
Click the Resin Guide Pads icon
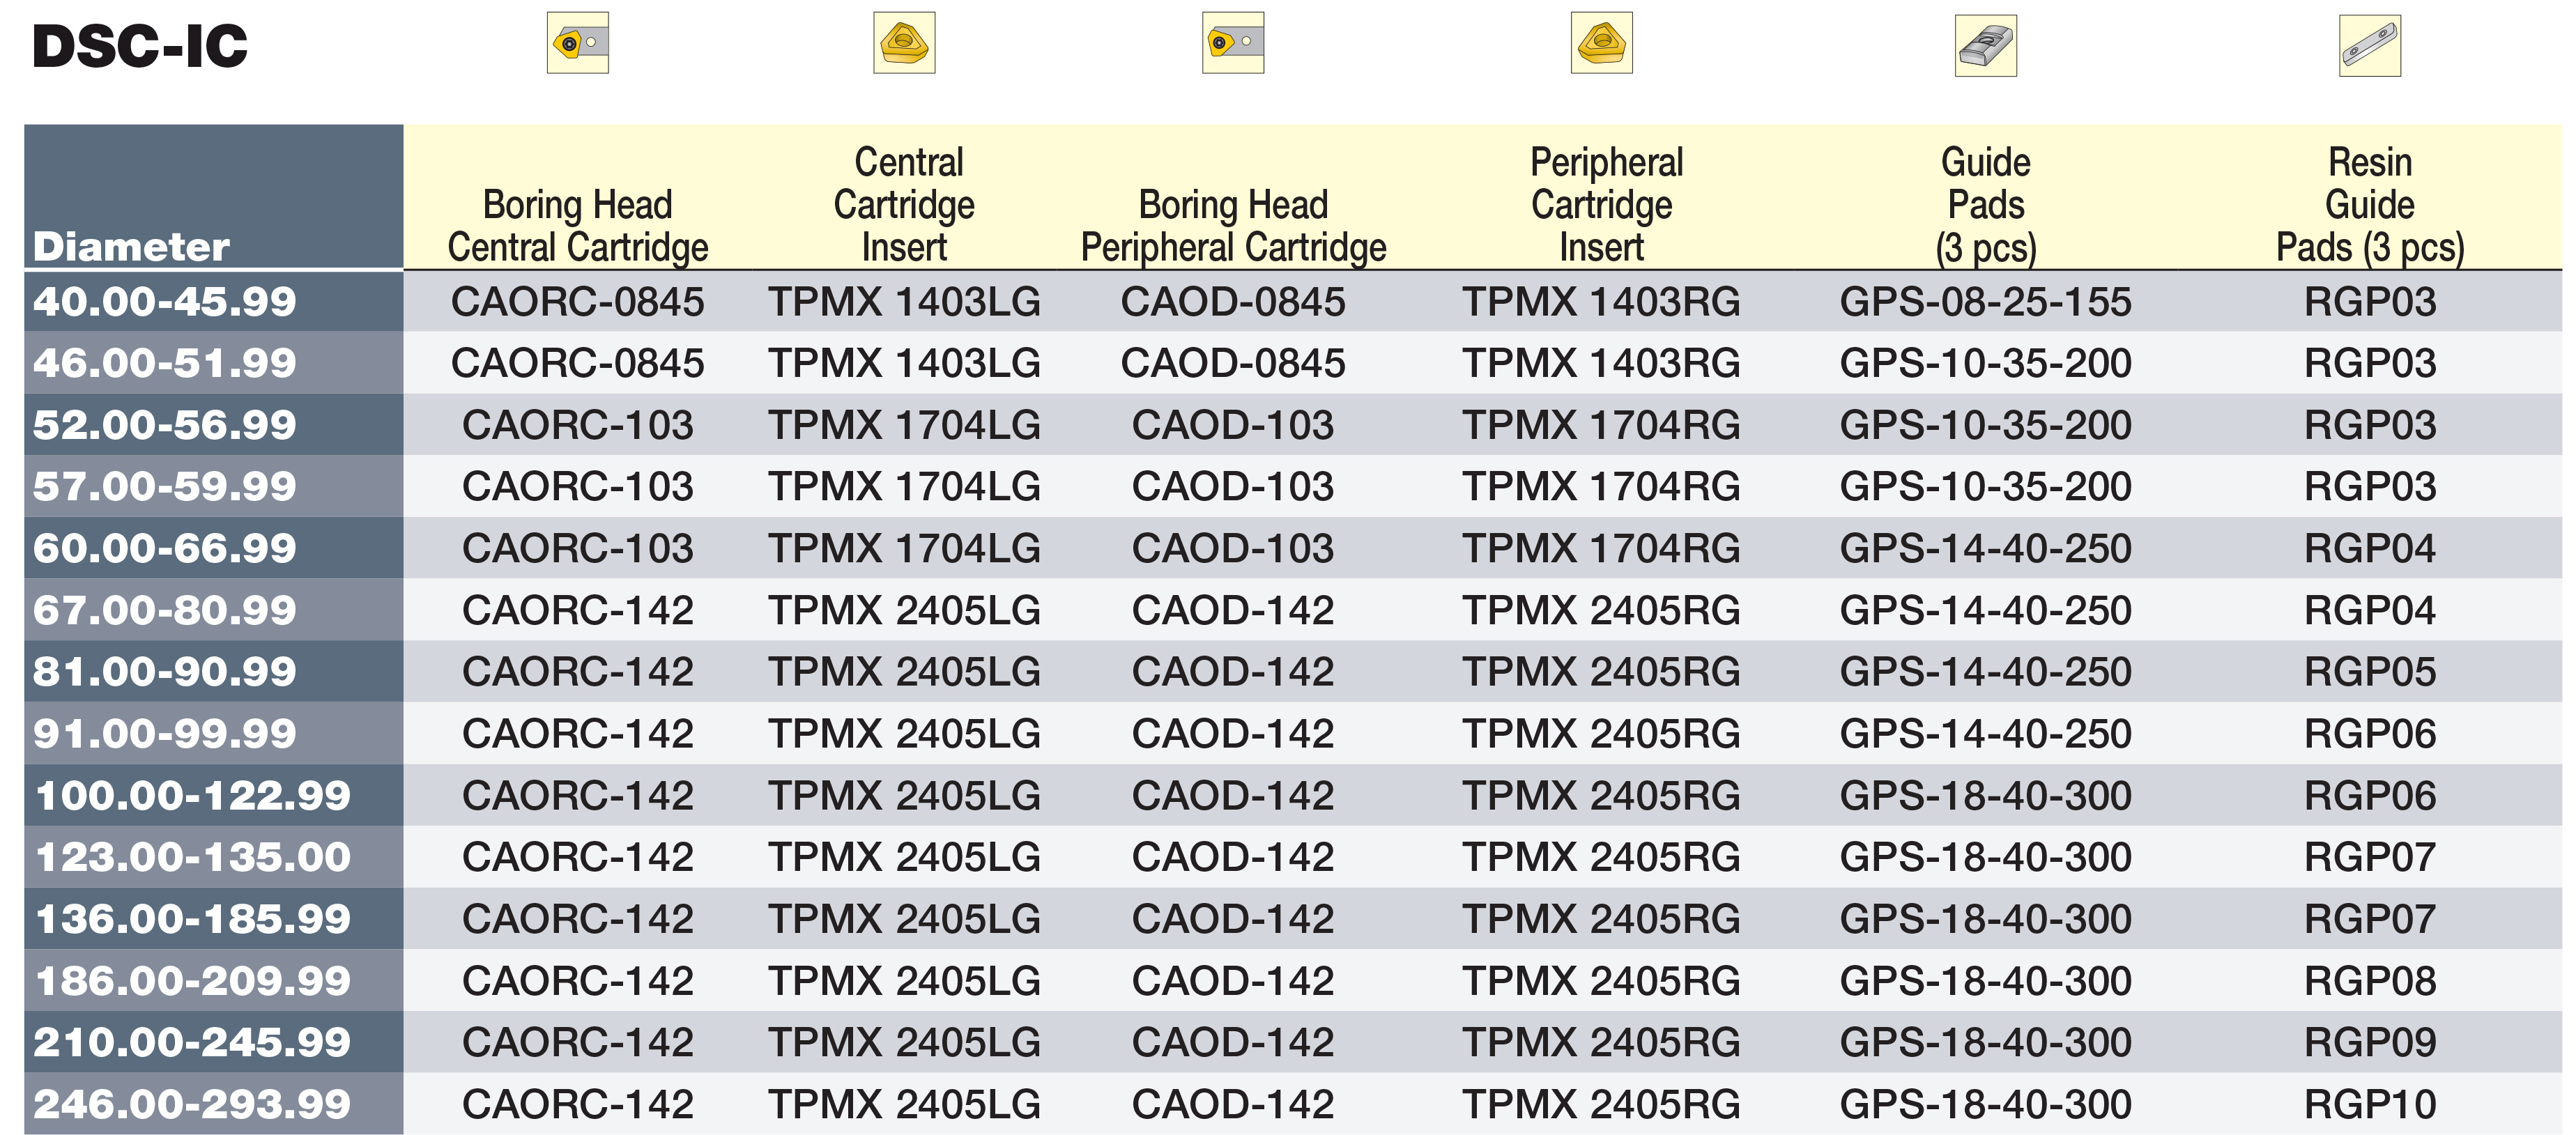(x=2369, y=46)
